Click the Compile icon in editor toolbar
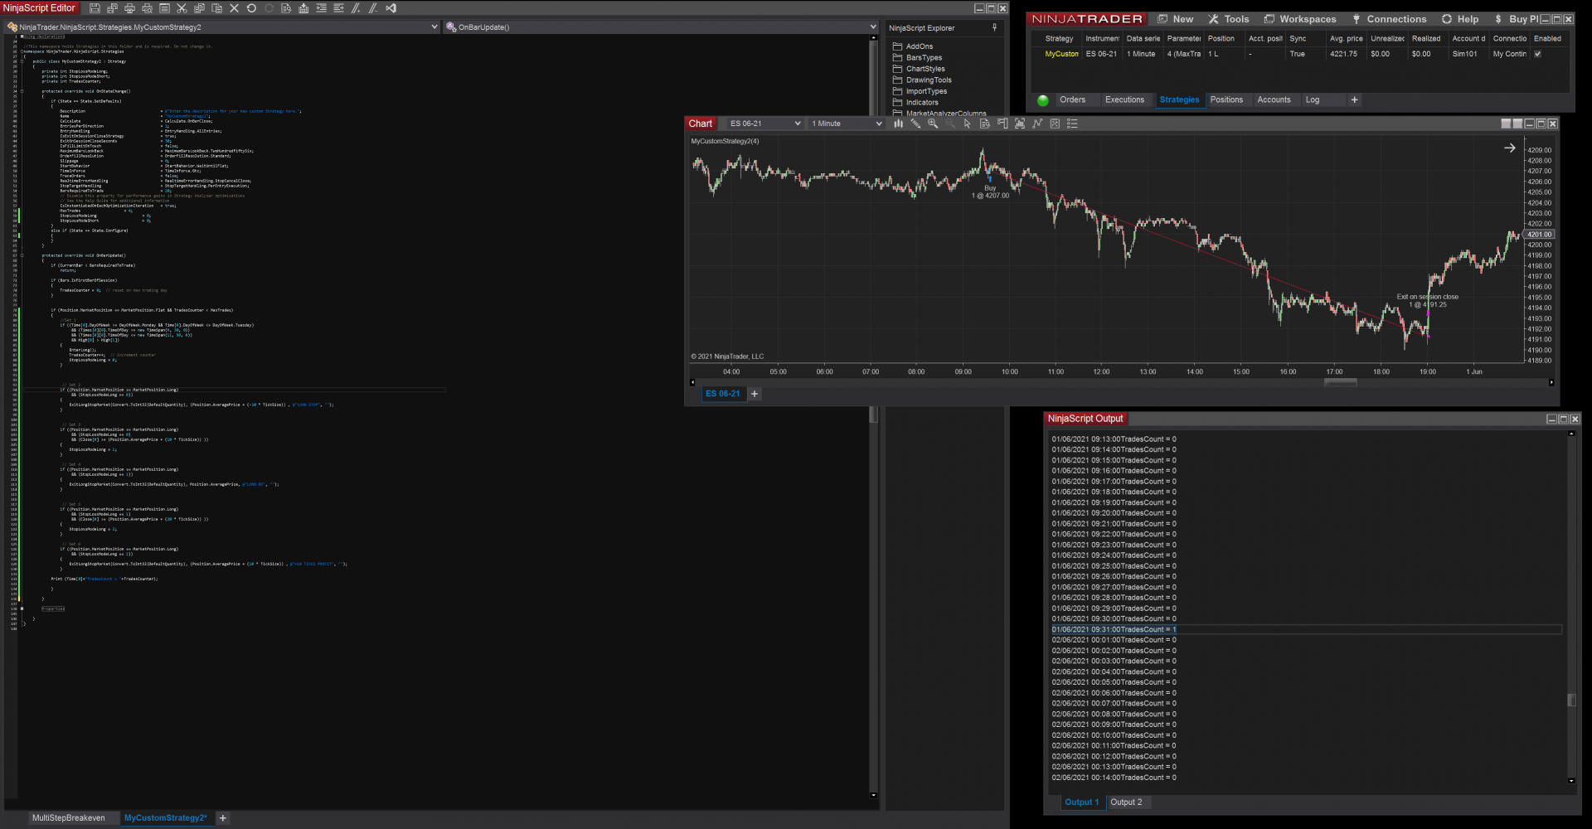Viewport: 1592px width, 829px height. [x=303, y=8]
